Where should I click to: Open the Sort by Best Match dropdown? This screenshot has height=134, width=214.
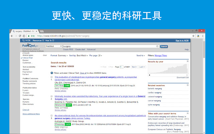tap(79, 56)
